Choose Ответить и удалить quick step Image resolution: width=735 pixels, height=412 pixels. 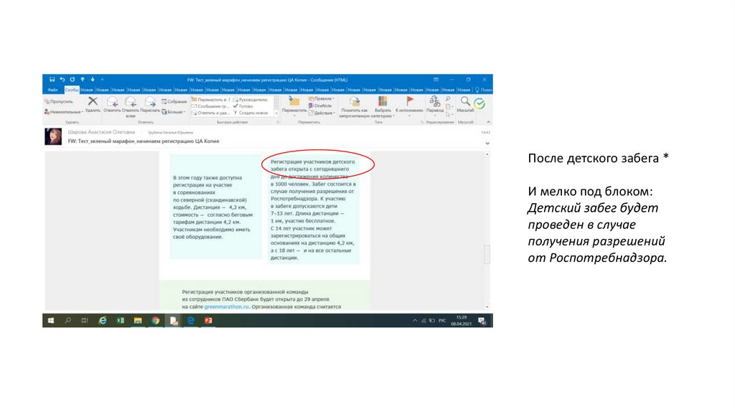210,113
